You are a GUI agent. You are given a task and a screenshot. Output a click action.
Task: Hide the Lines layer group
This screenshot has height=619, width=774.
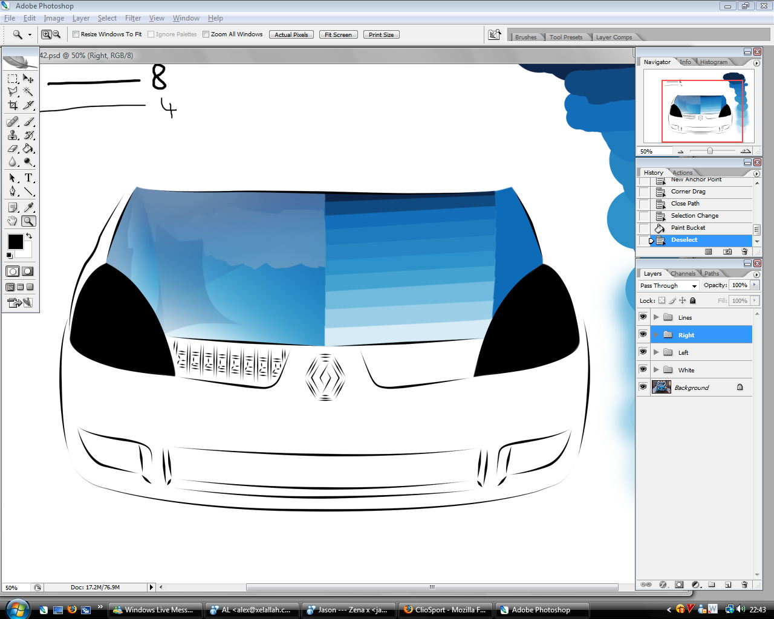[x=643, y=317]
